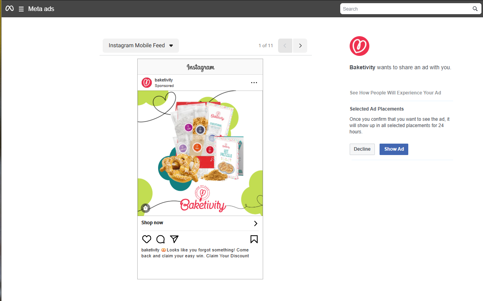
Task: Click the Decline button
Action: 362,149
